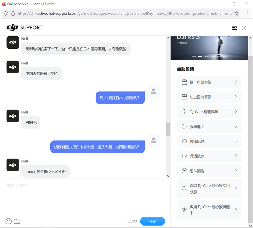Open 线上自助寄修 simplified item
253x228 pixels.
pyautogui.click(x=209, y=97)
